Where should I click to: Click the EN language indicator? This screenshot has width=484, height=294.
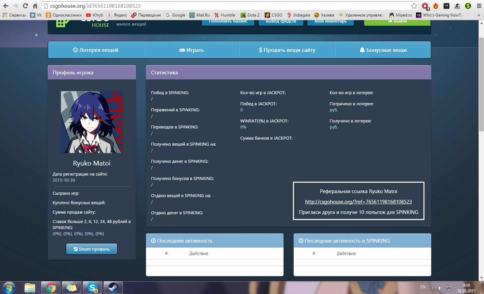[423, 287]
